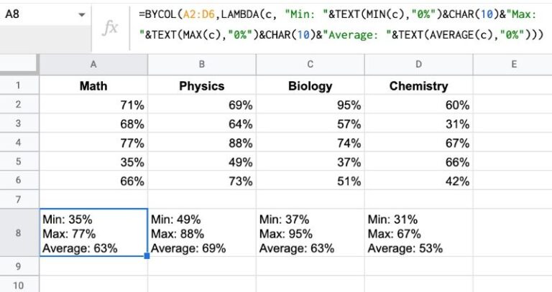Select row 1 header
552x292 pixels.
coord(19,85)
